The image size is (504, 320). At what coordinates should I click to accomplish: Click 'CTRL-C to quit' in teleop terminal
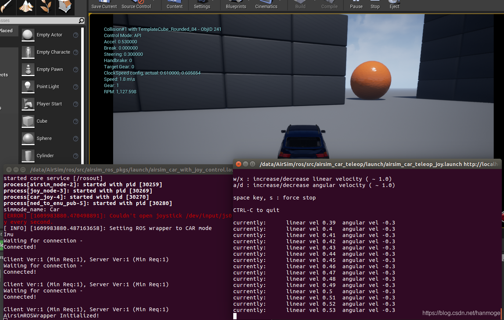click(256, 210)
